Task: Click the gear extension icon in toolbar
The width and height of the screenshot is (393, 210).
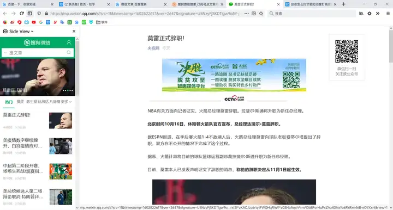Action: point(370,14)
